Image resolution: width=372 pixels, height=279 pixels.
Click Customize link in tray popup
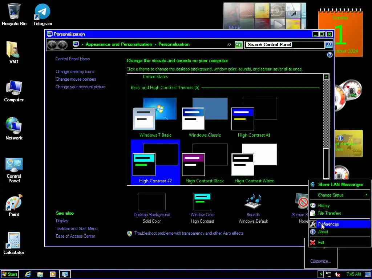click(320, 261)
